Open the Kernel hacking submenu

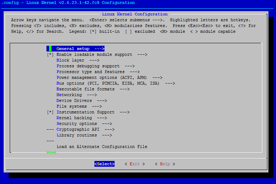pyautogui.click(x=82, y=118)
